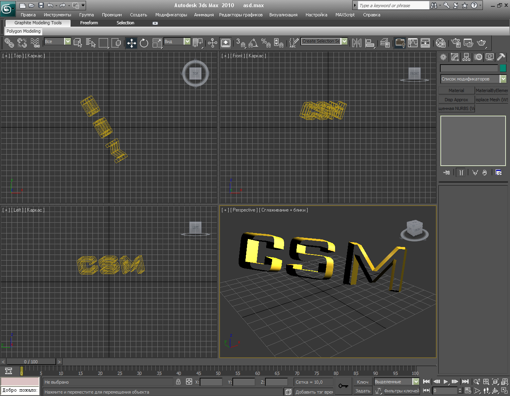510x396 pixels.
Task: Activate the Select and Rotate tool
Action: pos(144,43)
